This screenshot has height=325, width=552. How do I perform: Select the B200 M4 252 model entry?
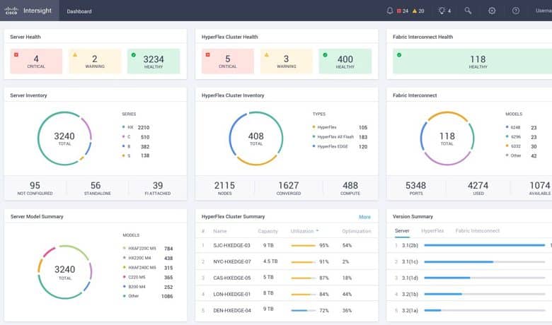[148, 287]
